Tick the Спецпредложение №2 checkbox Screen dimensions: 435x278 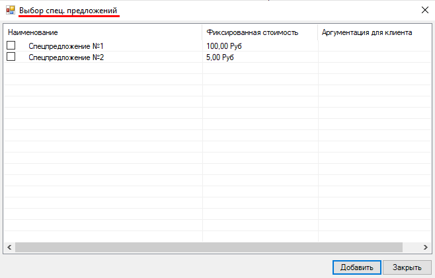point(11,57)
